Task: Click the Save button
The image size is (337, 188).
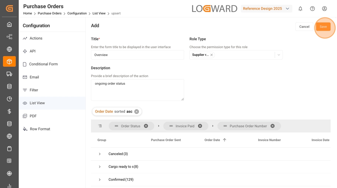Action: click(323, 27)
